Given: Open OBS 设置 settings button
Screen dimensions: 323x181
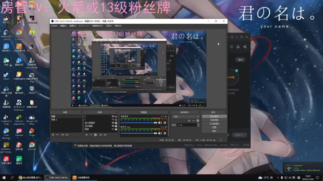Looking at the screenshot, I should point(214,127).
